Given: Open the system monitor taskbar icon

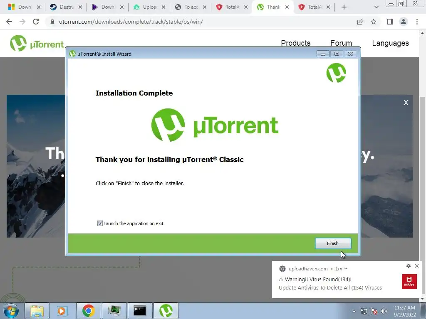Looking at the screenshot, I should (114, 311).
